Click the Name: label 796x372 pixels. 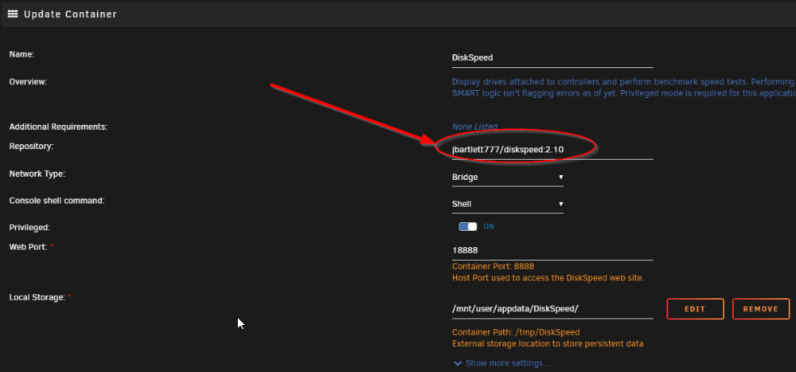(21, 54)
